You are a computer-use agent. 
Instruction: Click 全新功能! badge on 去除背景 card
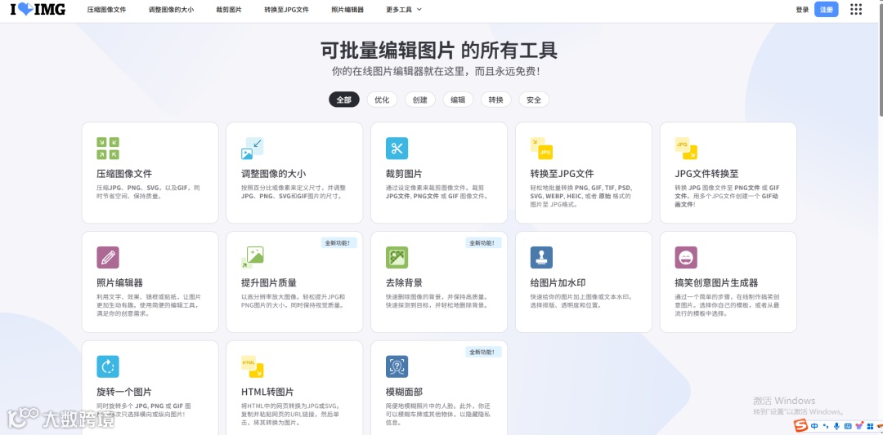click(484, 242)
